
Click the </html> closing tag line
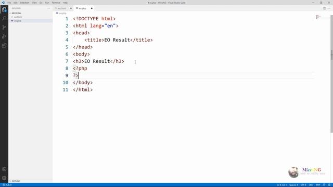83,90
